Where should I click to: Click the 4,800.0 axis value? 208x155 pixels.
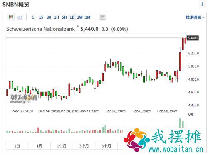pyautogui.click(x=193, y=79)
